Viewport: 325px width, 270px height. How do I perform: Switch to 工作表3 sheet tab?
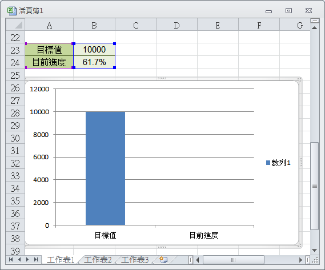coord(135,260)
